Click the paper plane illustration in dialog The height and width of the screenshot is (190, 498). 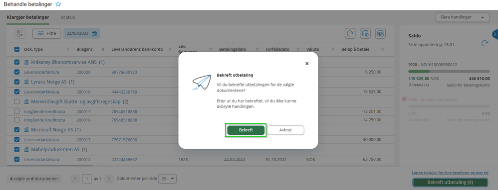202,83
